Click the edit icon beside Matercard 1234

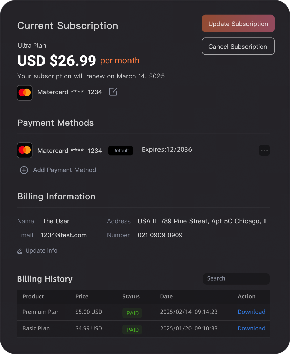[113, 92]
